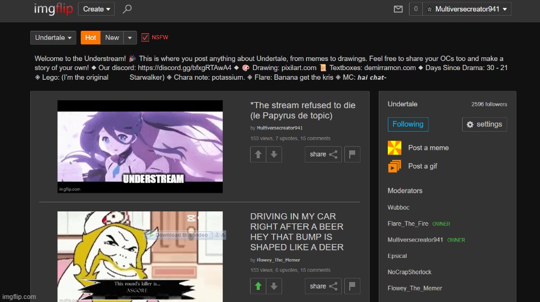
Task: Switch to the Hot tab
Action: pyautogui.click(x=91, y=37)
